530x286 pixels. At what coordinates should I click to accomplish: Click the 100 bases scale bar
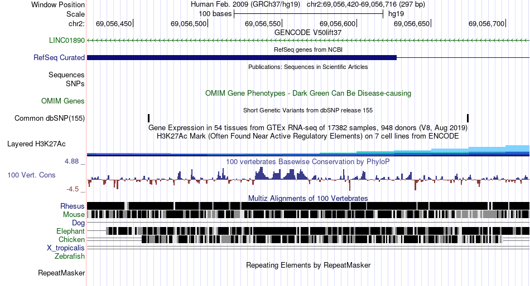[309, 14]
